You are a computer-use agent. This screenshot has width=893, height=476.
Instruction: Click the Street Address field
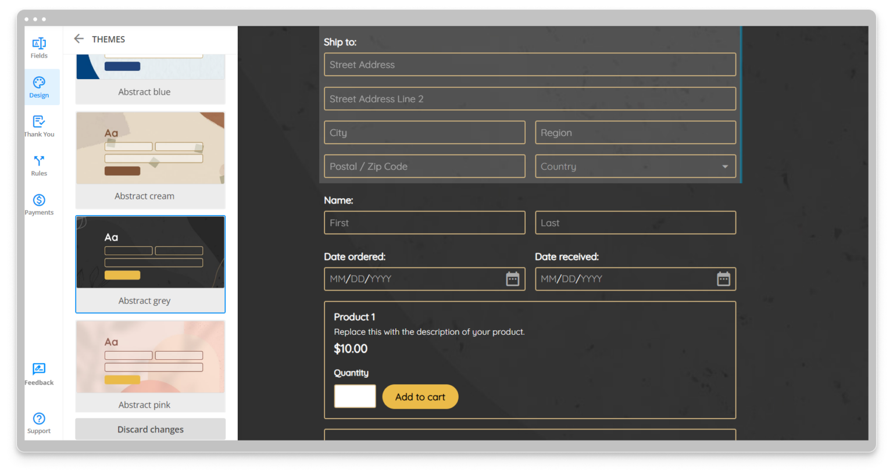coord(529,65)
